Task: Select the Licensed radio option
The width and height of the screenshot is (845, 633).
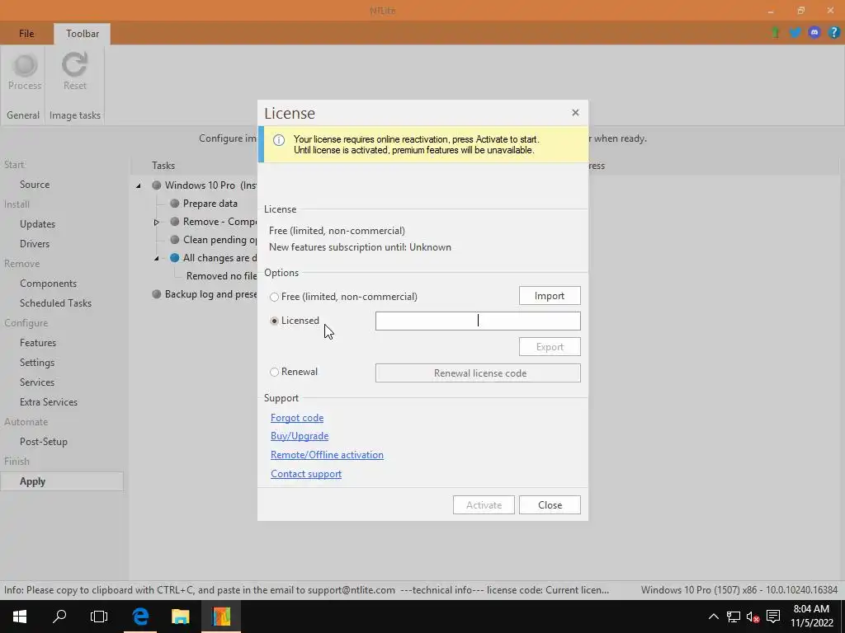Action: [x=274, y=321]
